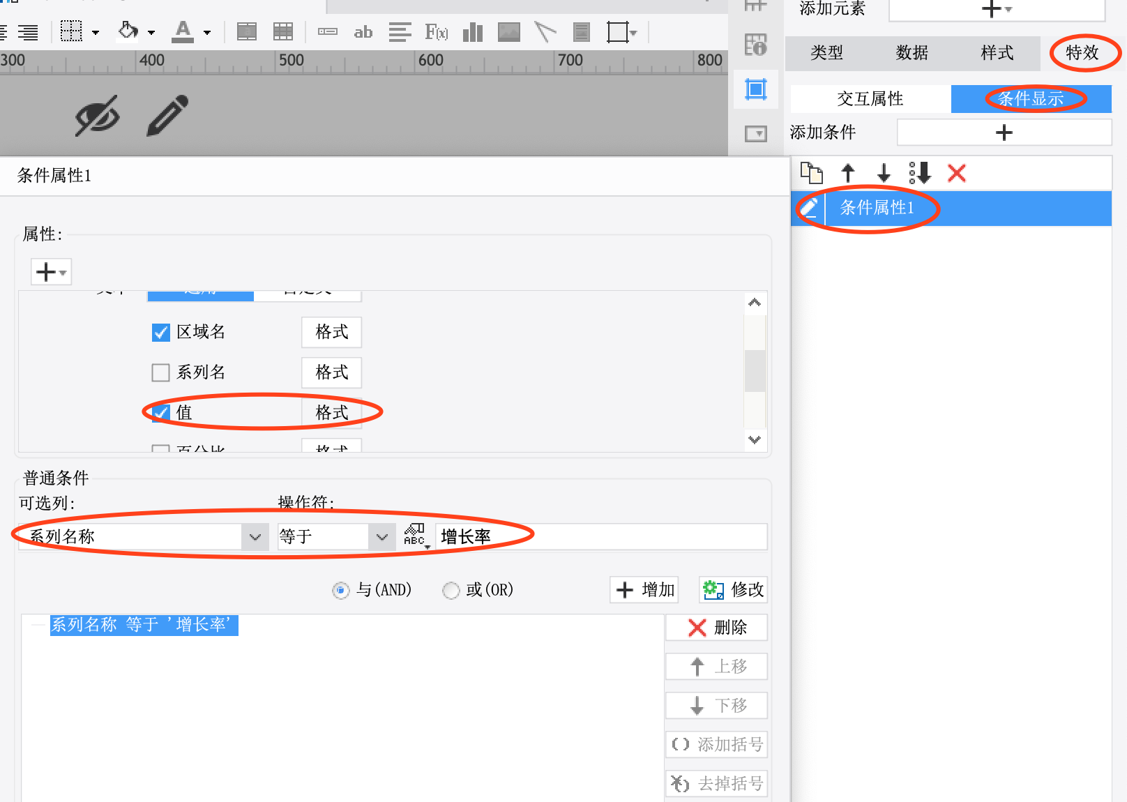The width and height of the screenshot is (1127, 802).
Task: Open the border style dropdown arrow
Action: click(96, 32)
